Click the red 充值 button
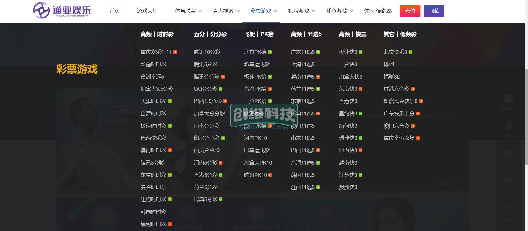Image resolution: width=528 pixels, height=231 pixels. [x=410, y=11]
